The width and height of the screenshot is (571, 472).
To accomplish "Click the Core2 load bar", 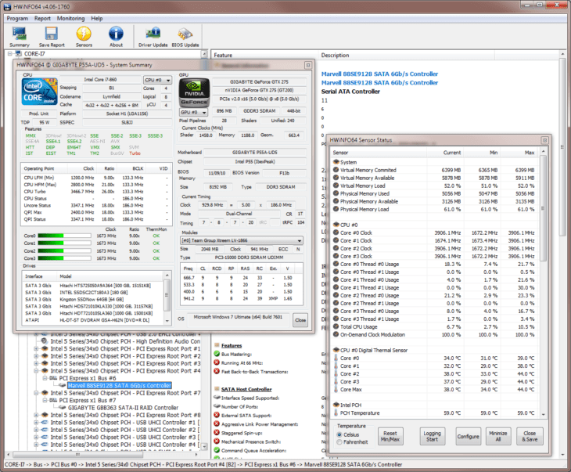I will point(64,250).
